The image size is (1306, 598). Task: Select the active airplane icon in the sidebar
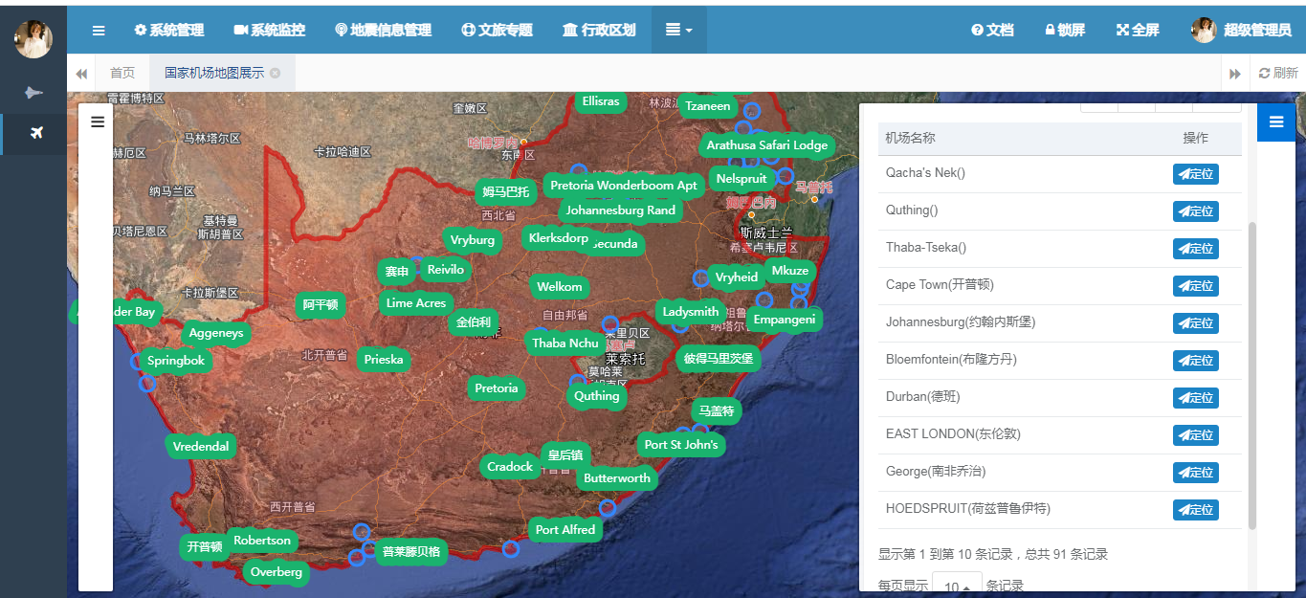36,132
